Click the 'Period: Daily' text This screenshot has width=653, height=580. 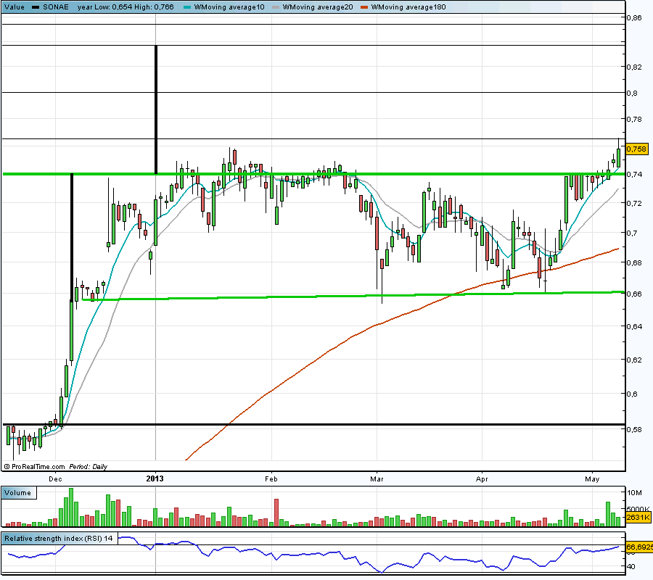[89, 467]
